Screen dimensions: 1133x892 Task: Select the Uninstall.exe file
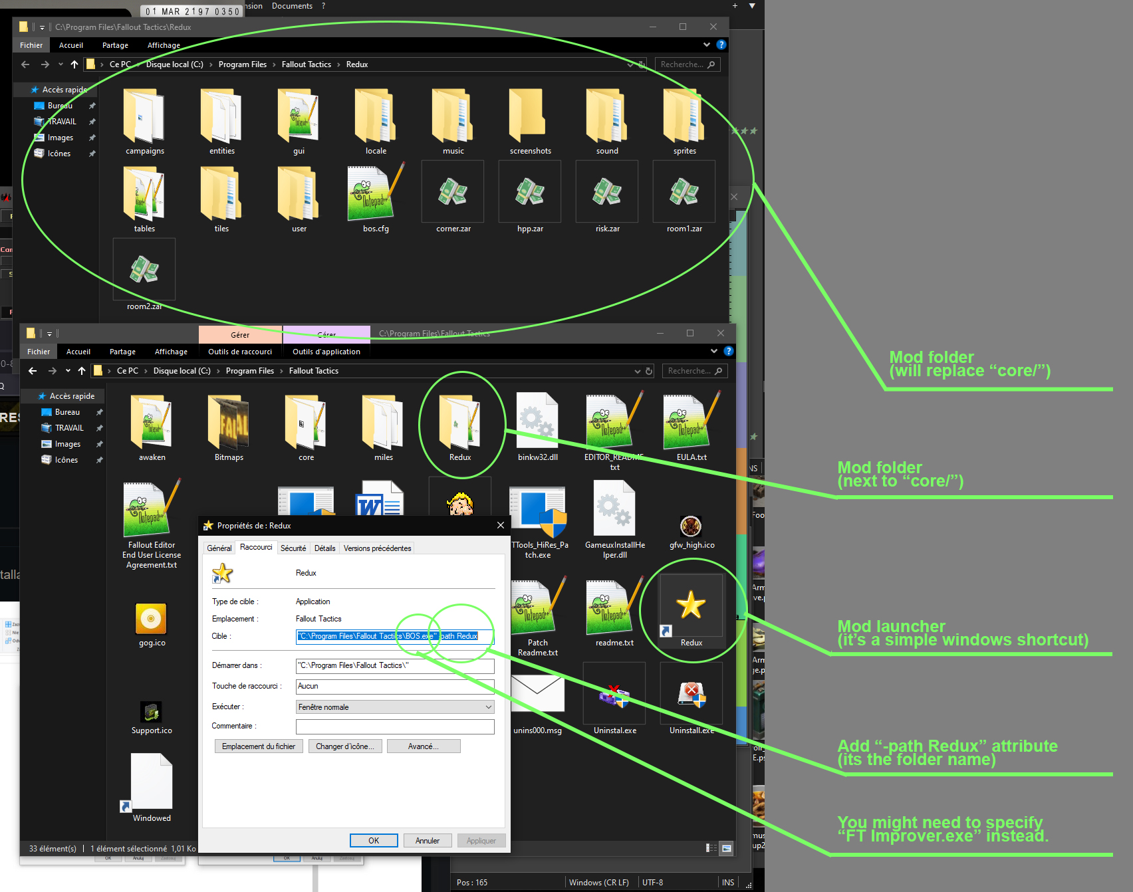click(692, 699)
